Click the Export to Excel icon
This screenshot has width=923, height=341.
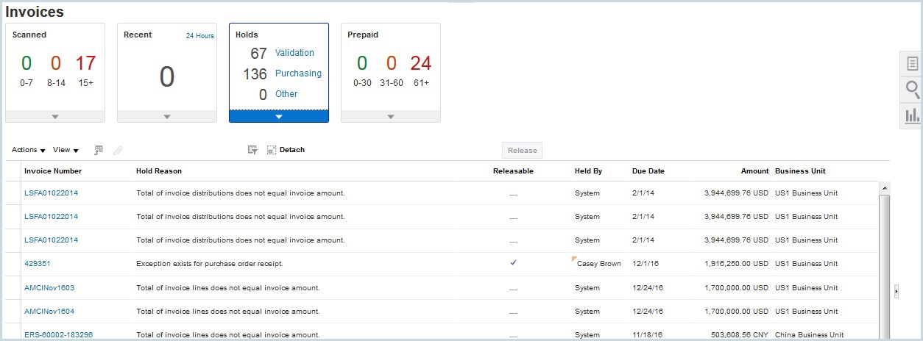[99, 150]
